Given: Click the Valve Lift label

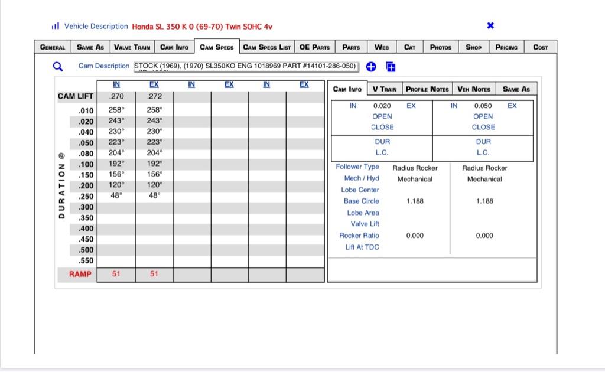Looking at the screenshot, I should click(365, 224).
